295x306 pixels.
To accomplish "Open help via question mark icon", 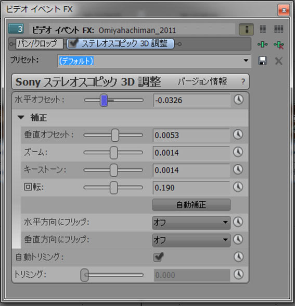I will 243,81.
